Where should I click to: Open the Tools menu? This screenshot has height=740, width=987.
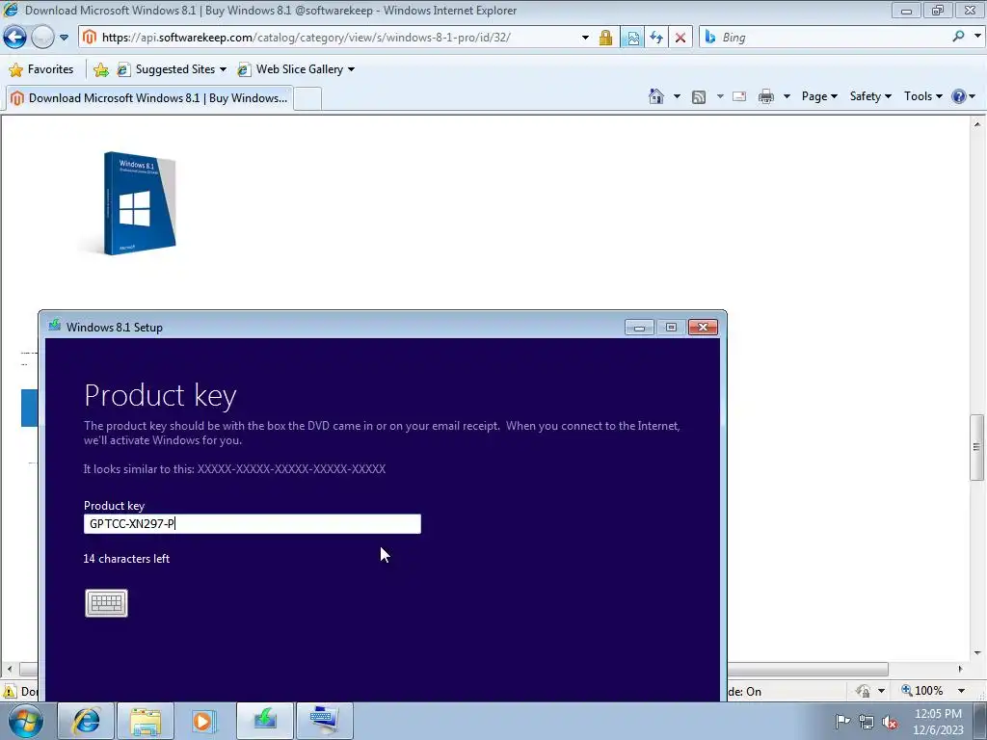pyautogui.click(x=922, y=96)
